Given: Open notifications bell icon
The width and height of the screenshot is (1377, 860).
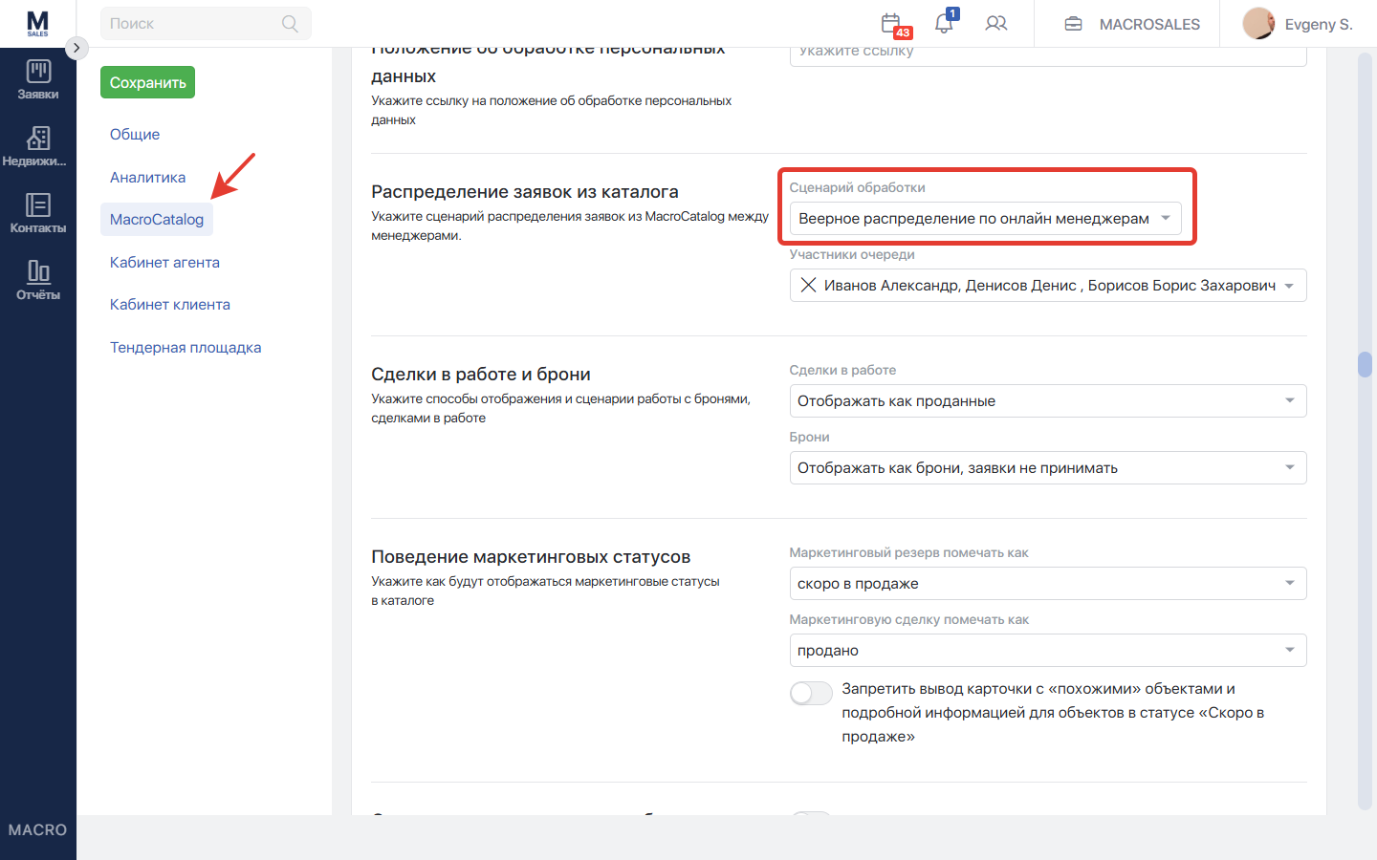Looking at the screenshot, I should [944, 24].
